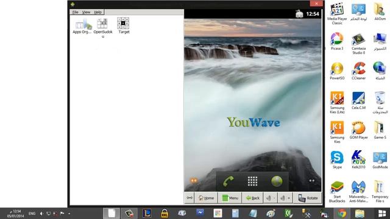Open the Control Panel desktop icon at top
Screen dimensions: 390x219
point(358,12)
